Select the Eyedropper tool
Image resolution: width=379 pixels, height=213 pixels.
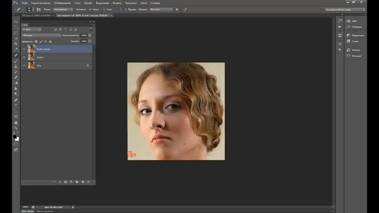(16, 50)
